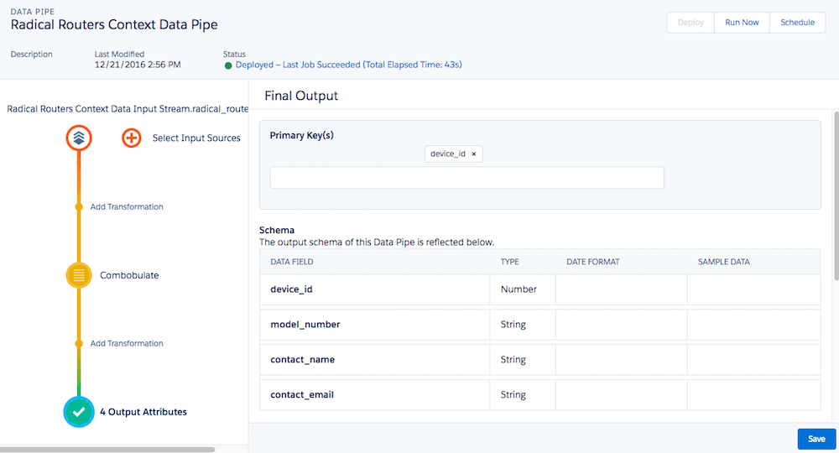This screenshot has width=839, height=453.
Task: Select the Combobulate label
Action: 129,275
